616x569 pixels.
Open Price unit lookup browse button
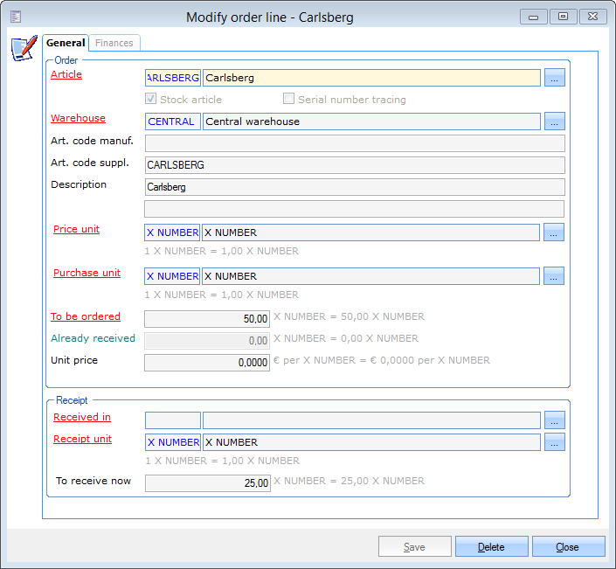click(x=554, y=232)
